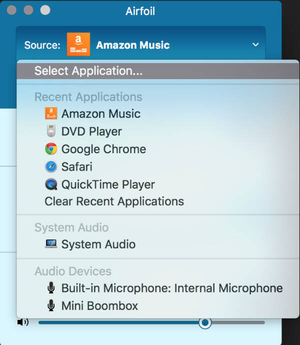
Task: Click the DVD Player icon
Action: [x=51, y=132]
